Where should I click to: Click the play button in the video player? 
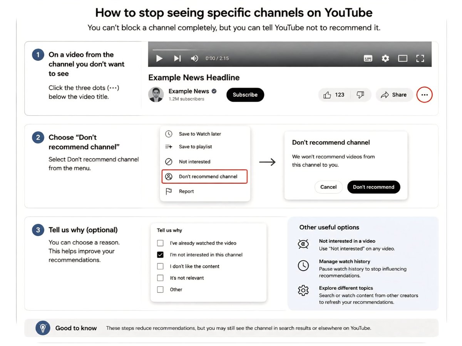pos(159,58)
